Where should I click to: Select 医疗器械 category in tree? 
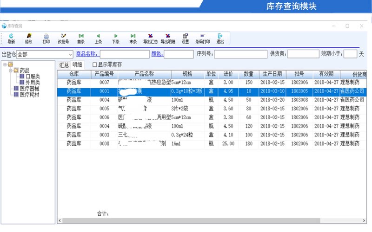pos(29,89)
